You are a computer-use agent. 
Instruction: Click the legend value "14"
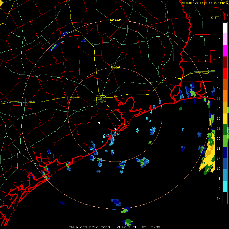click(x=219, y=159)
